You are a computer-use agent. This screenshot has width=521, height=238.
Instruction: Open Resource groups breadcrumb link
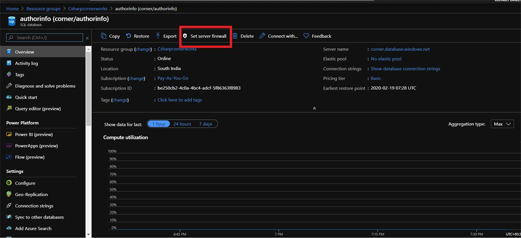[x=44, y=9]
